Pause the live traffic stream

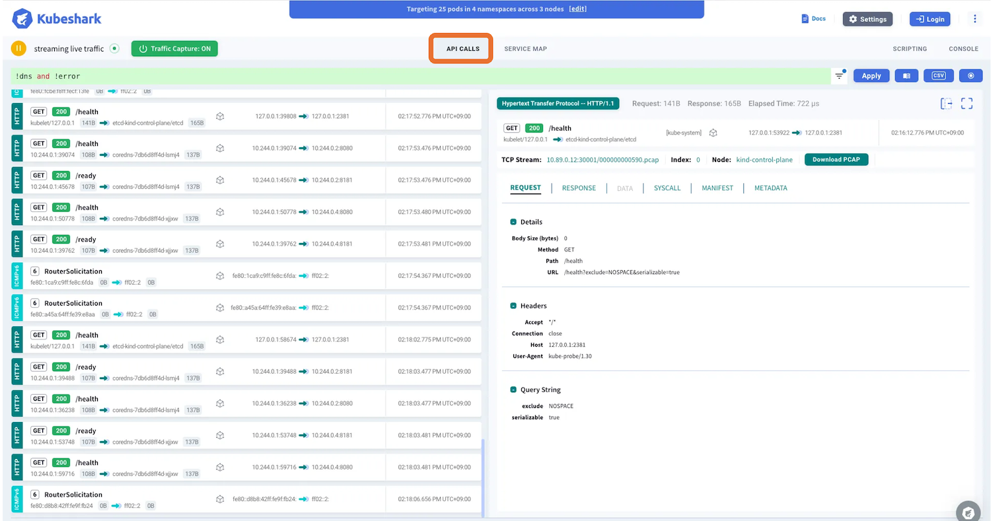point(18,48)
